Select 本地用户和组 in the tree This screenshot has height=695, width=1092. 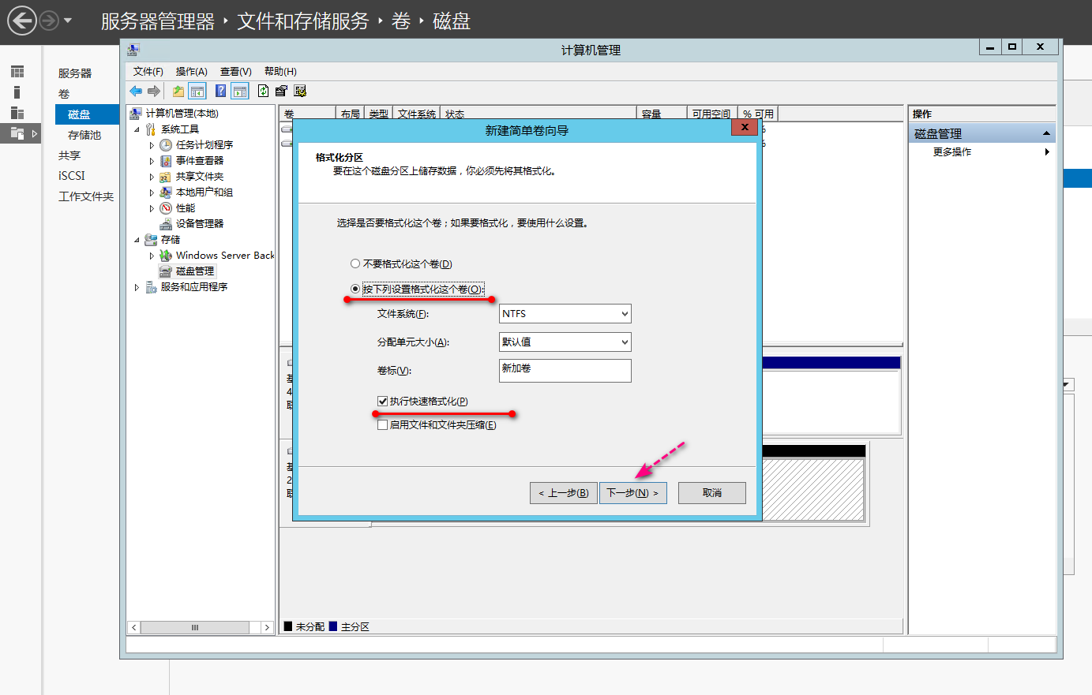pos(205,192)
